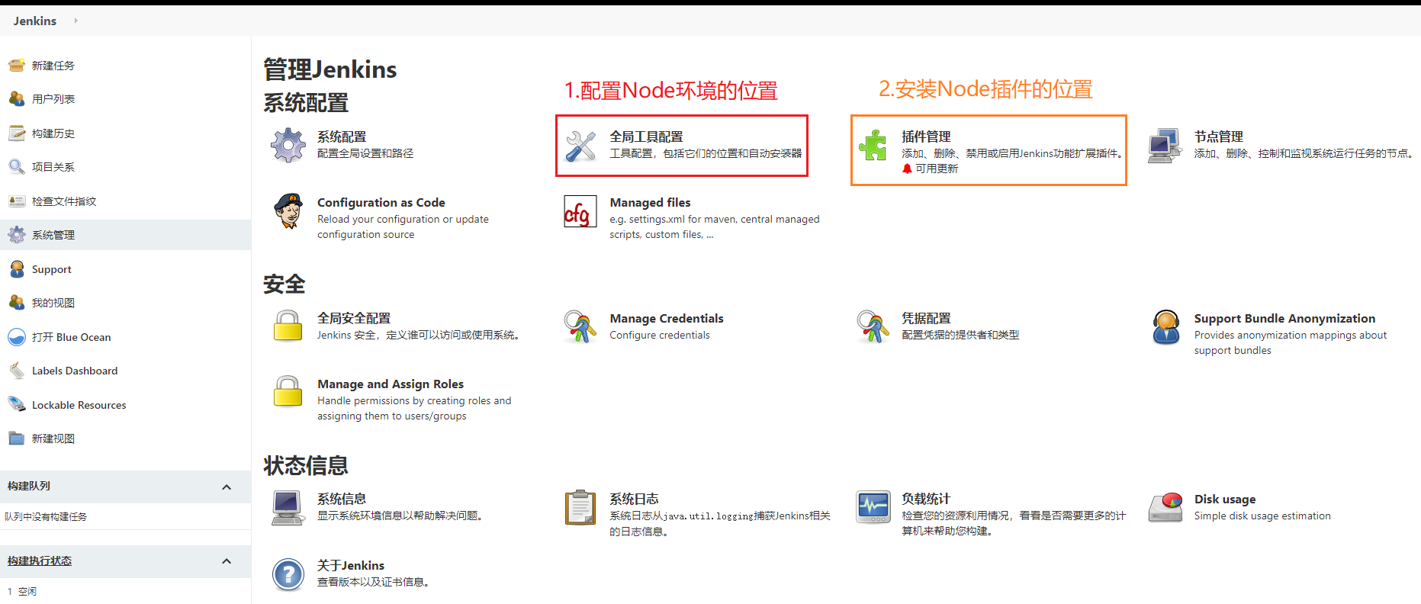Click the 凭据配置 keys icon

[x=873, y=326]
